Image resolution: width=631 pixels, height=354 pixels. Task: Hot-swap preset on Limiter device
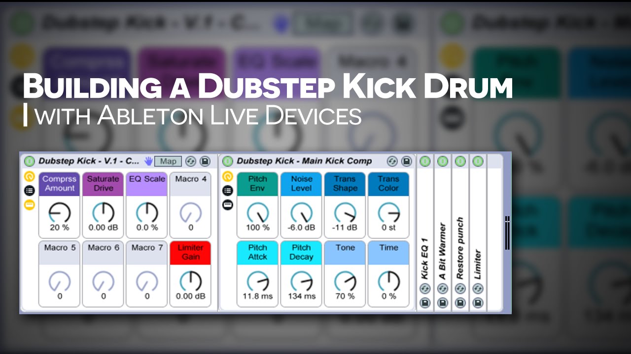click(478, 289)
